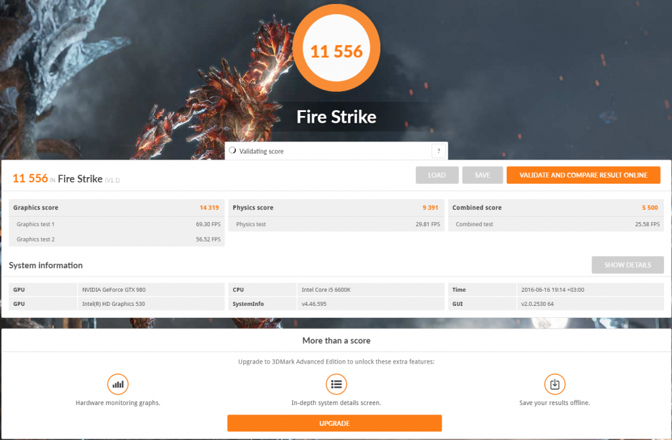
Task: Click the Physics test row label
Action: tap(251, 224)
